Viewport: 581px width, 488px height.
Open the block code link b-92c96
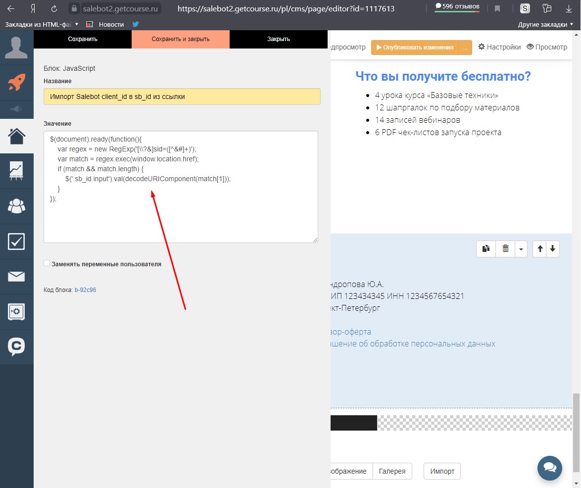pyautogui.click(x=85, y=290)
